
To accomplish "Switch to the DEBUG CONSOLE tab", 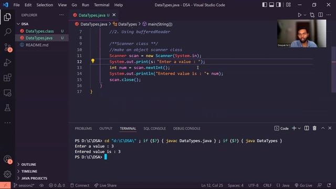I will point(187,128).
